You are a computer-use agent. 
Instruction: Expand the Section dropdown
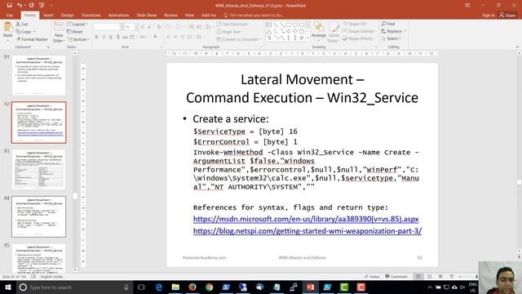78,39
